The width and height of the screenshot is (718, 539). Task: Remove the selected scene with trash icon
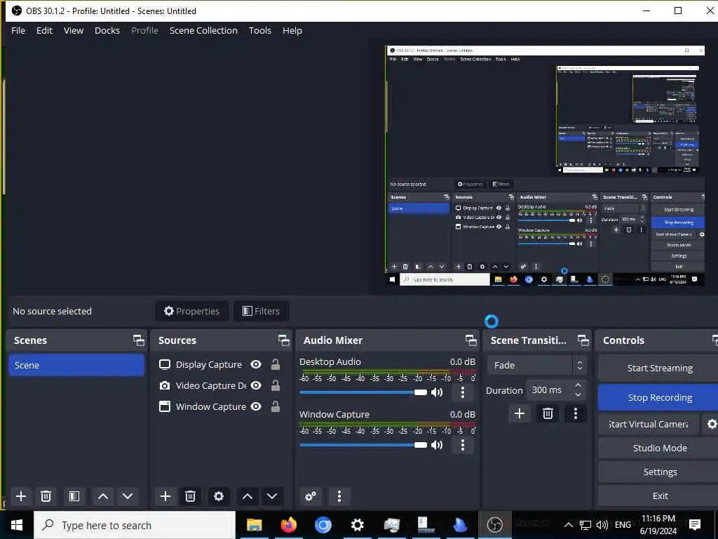[x=46, y=496]
